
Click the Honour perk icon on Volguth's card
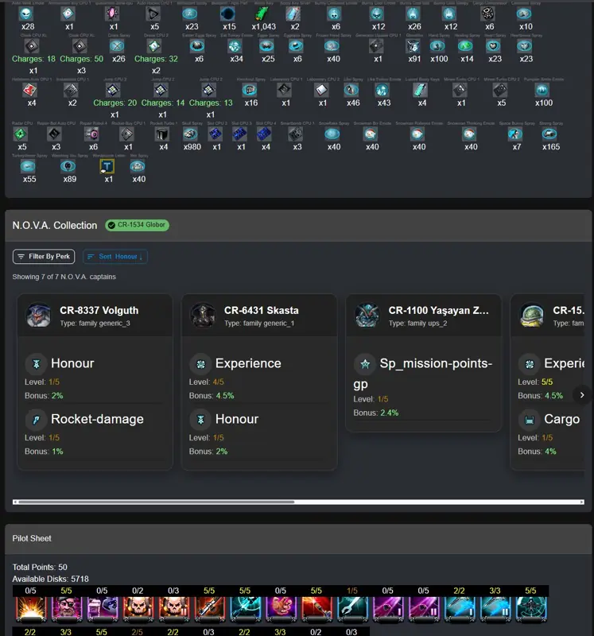[x=36, y=364]
